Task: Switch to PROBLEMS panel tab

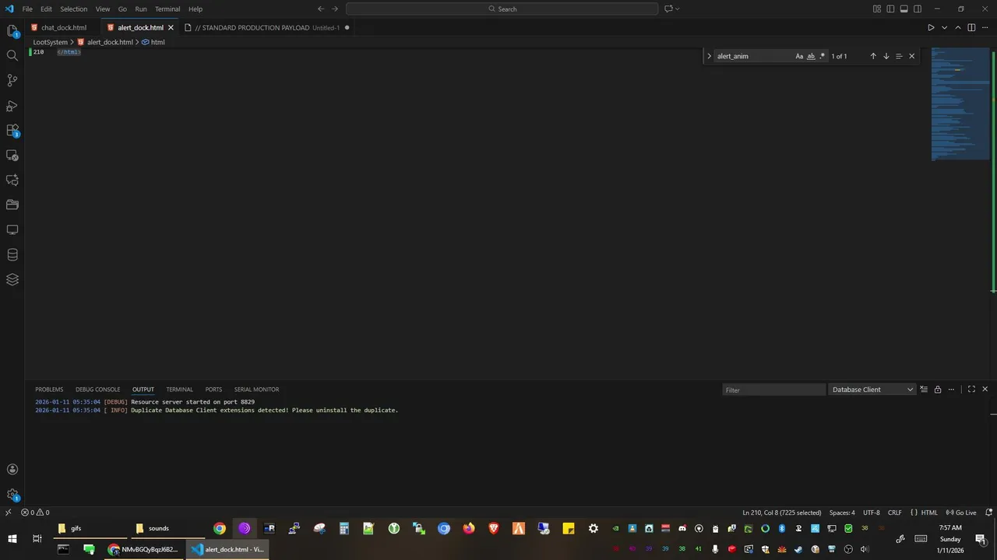Action: coord(49,390)
